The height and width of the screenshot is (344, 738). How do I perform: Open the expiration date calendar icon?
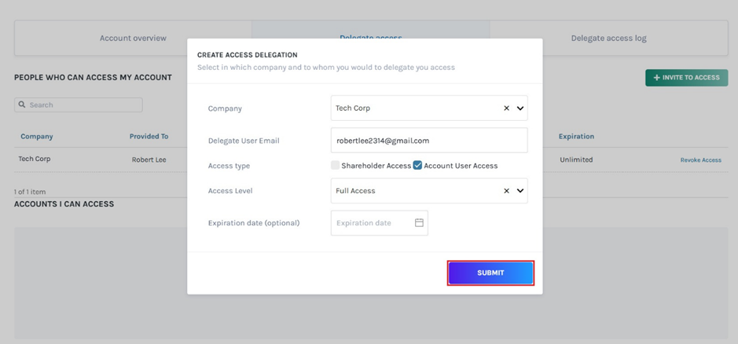pos(419,222)
